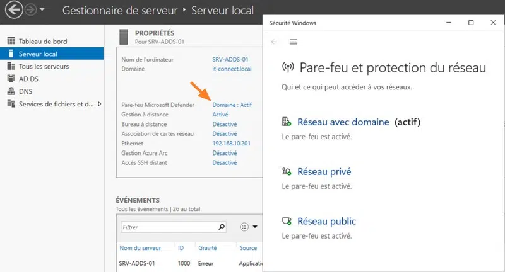Click Serveur local in breadcrumb title

[223, 10]
